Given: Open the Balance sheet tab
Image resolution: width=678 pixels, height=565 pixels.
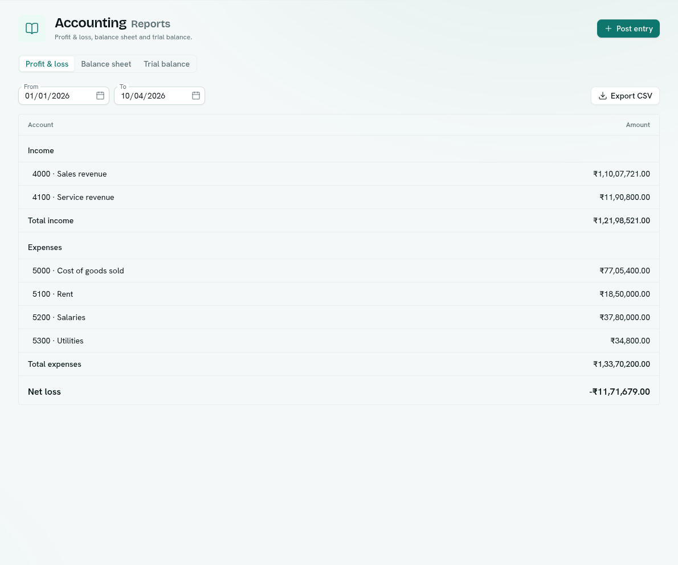Looking at the screenshot, I should 106,64.
